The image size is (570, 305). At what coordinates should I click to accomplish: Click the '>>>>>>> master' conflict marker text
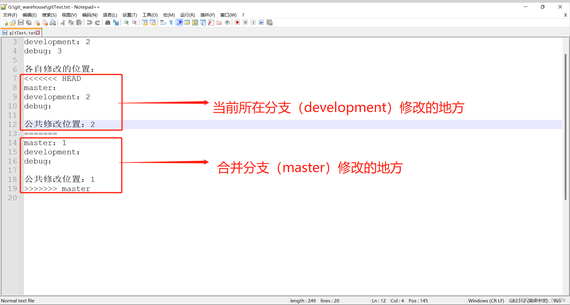click(x=57, y=189)
